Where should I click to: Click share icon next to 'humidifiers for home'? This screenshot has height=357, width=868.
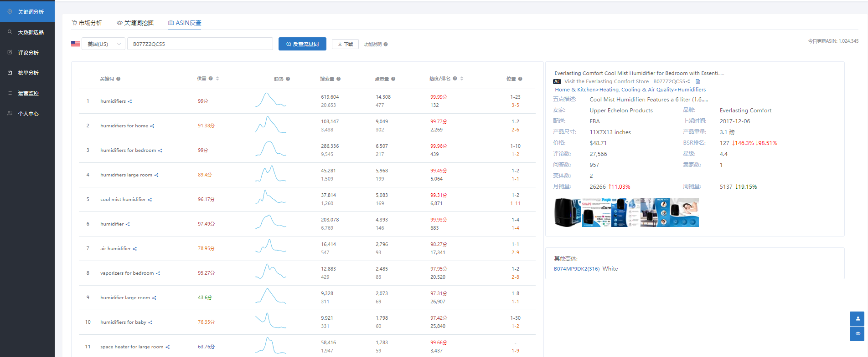click(x=152, y=126)
